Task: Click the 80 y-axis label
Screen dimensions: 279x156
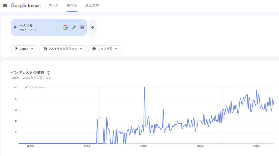Action: coord(16,99)
